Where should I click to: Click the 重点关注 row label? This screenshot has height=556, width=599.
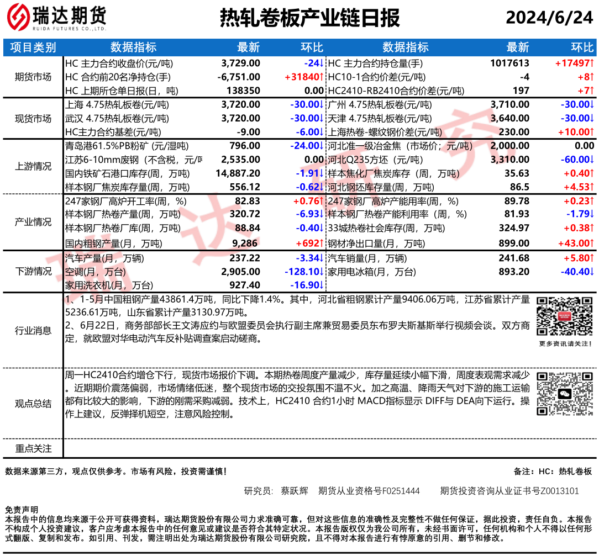[33, 448]
